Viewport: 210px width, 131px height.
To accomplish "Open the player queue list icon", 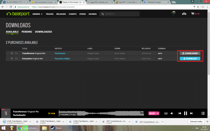I will [x=203, y=113].
